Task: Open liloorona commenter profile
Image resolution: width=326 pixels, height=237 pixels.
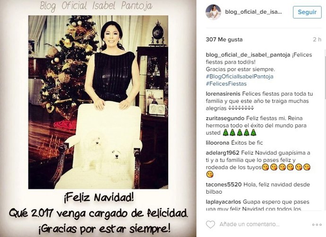Action: pos(217,143)
